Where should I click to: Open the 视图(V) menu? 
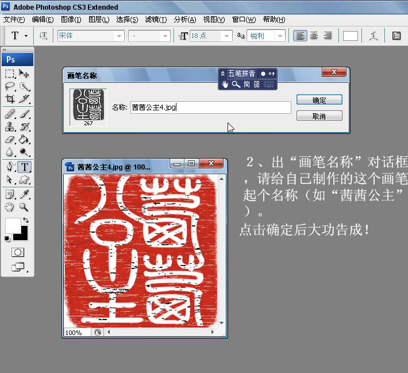[x=214, y=20]
